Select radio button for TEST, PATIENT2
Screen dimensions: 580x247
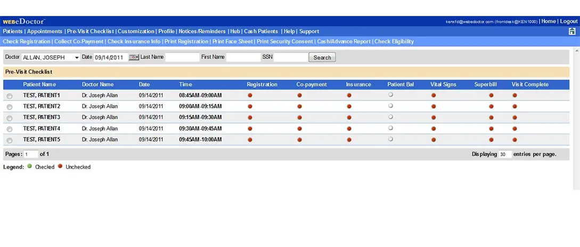10,107
